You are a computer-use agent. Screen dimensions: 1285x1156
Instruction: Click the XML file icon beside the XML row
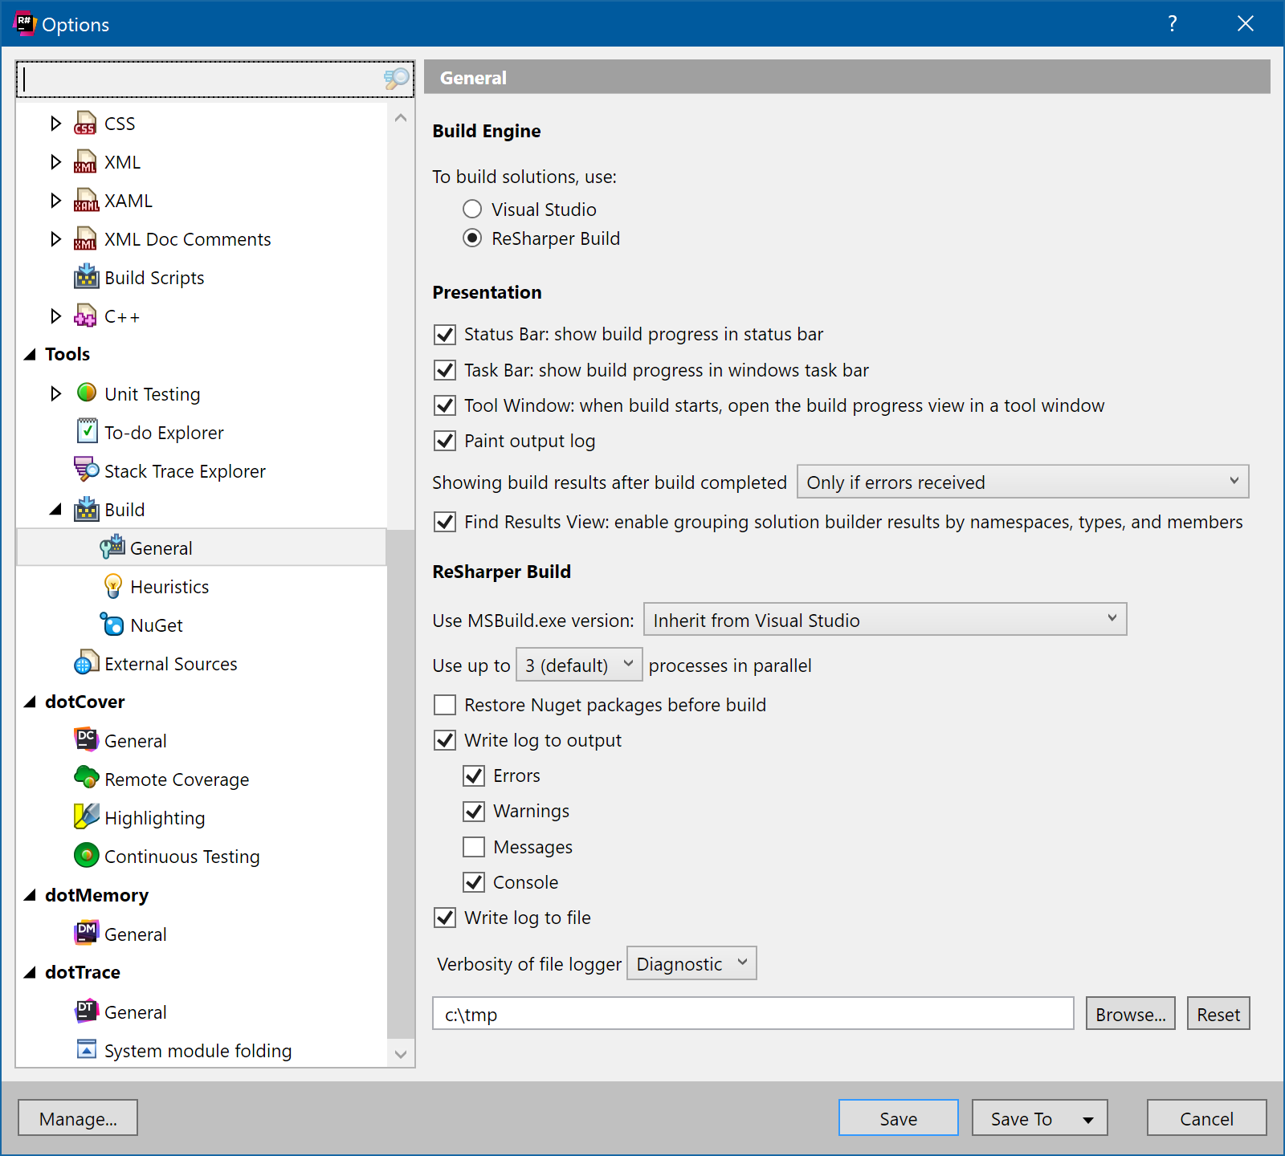(86, 161)
